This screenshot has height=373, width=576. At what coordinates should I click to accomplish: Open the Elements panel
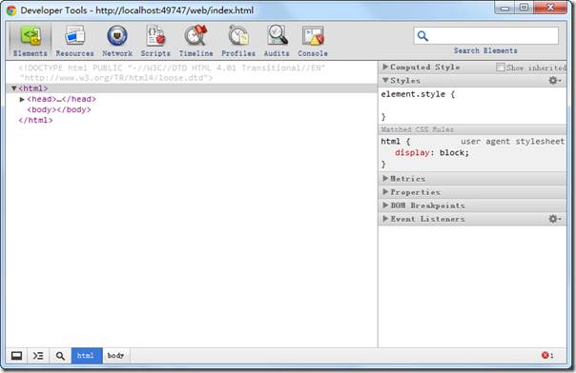(31, 41)
